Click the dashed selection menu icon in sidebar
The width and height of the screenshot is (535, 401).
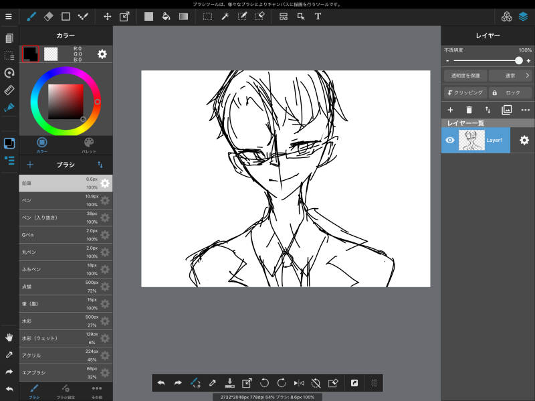pyautogui.click(x=9, y=56)
